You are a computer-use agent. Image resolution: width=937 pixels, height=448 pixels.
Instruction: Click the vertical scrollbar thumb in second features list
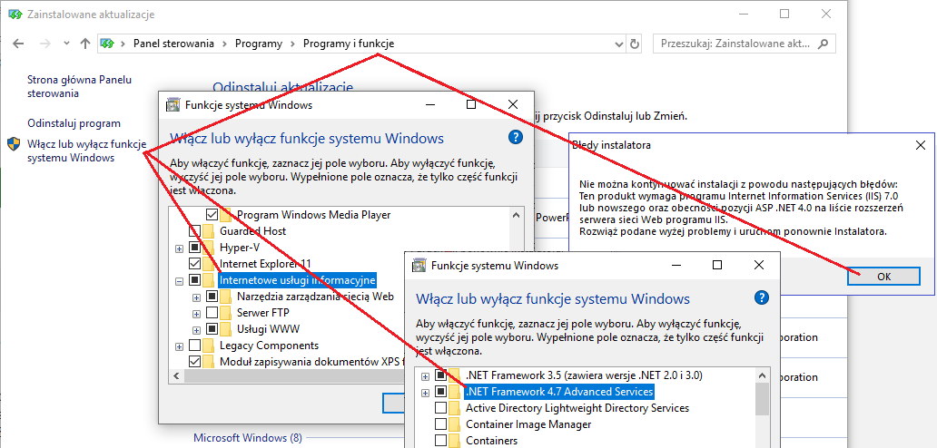tap(762, 398)
